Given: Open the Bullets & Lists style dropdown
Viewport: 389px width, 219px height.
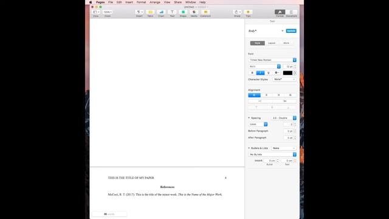Looking at the screenshot, I should 284,148.
